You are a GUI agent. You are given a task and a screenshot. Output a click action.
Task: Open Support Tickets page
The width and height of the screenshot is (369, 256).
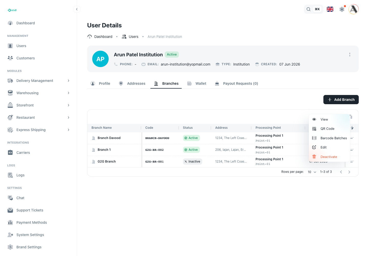pyautogui.click(x=38, y=210)
